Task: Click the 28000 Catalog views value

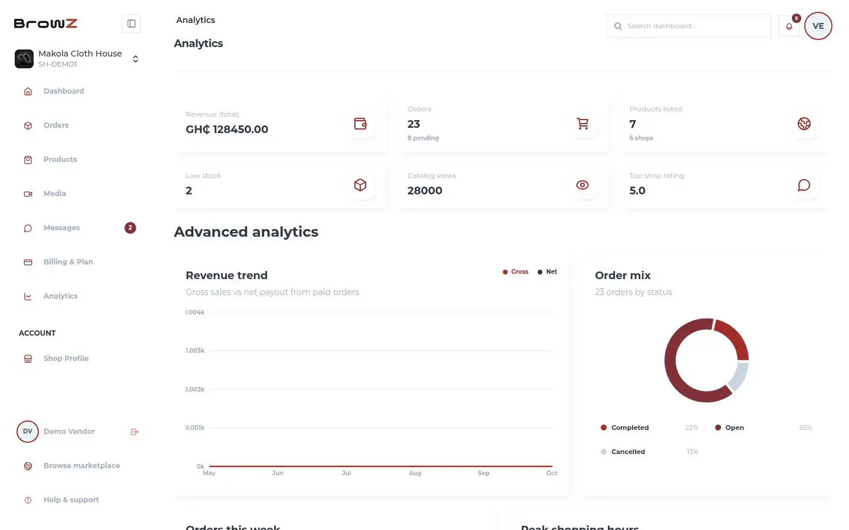Action: pos(425,191)
